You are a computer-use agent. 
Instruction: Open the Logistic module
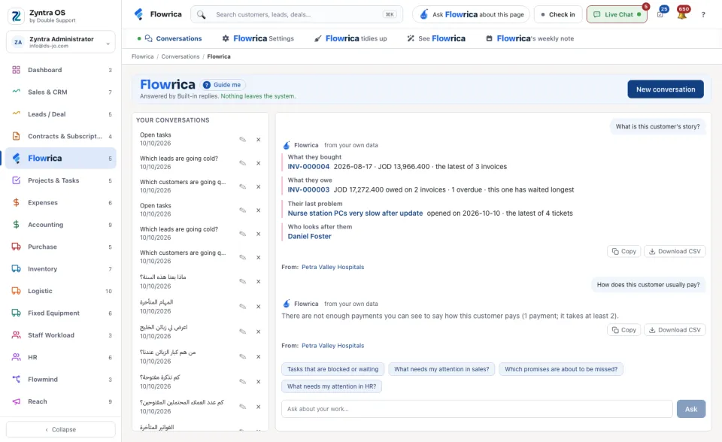click(61, 291)
